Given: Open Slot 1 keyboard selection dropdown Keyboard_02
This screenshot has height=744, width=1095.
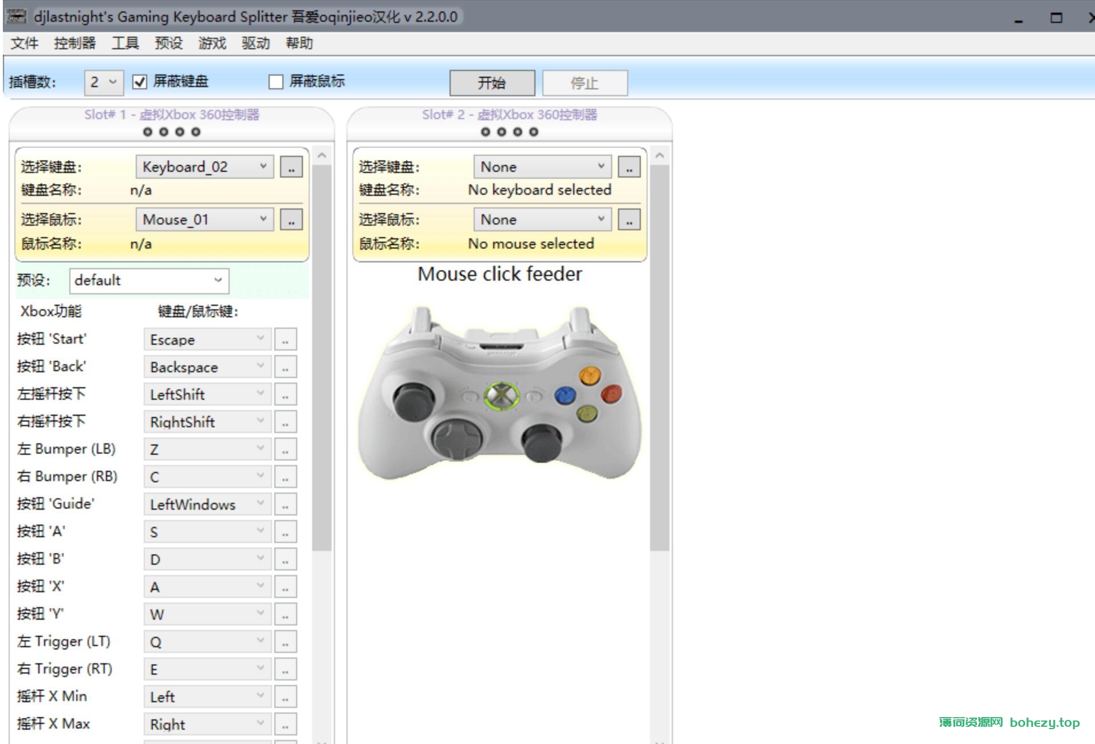Looking at the screenshot, I should tap(204, 167).
